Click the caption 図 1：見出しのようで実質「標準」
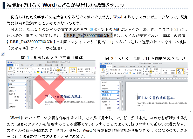193x139 pixels. pos(53,58)
